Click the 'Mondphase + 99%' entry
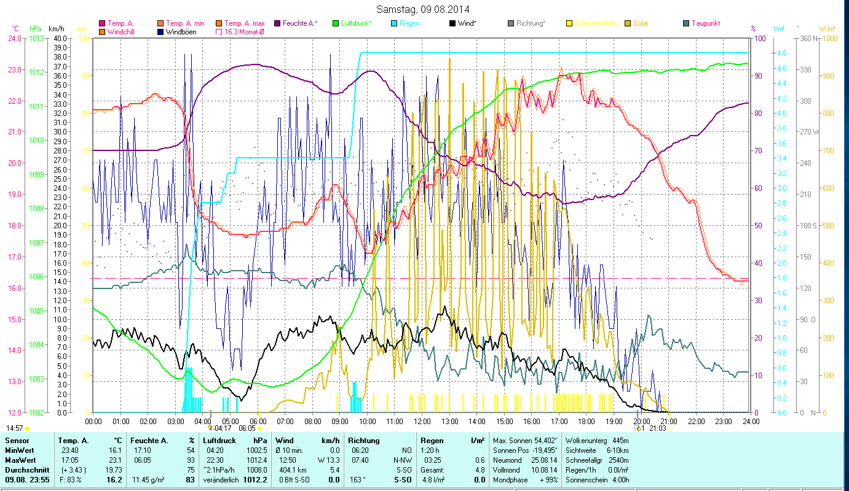Screen dimensions: 849x491 pyautogui.click(x=526, y=480)
